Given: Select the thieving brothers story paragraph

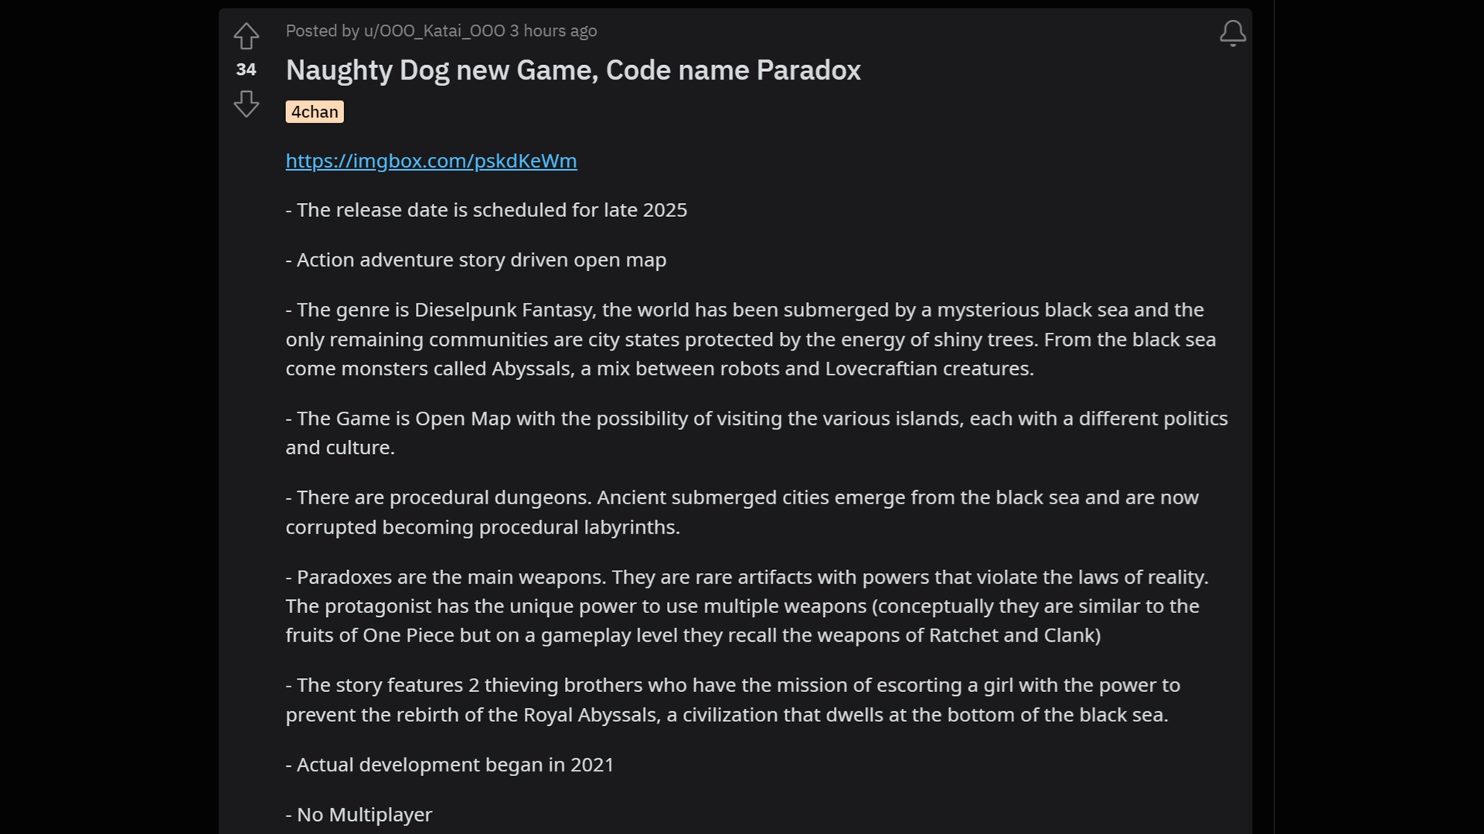Looking at the screenshot, I should [x=732, y=700].
